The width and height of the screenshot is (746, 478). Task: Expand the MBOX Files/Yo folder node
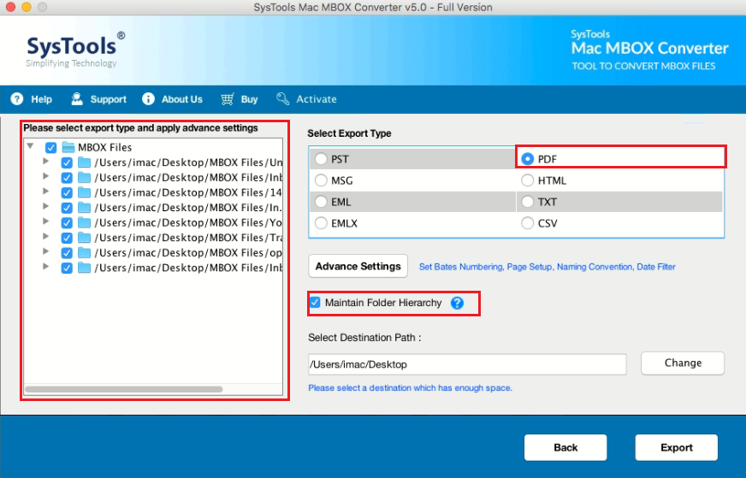45,221
